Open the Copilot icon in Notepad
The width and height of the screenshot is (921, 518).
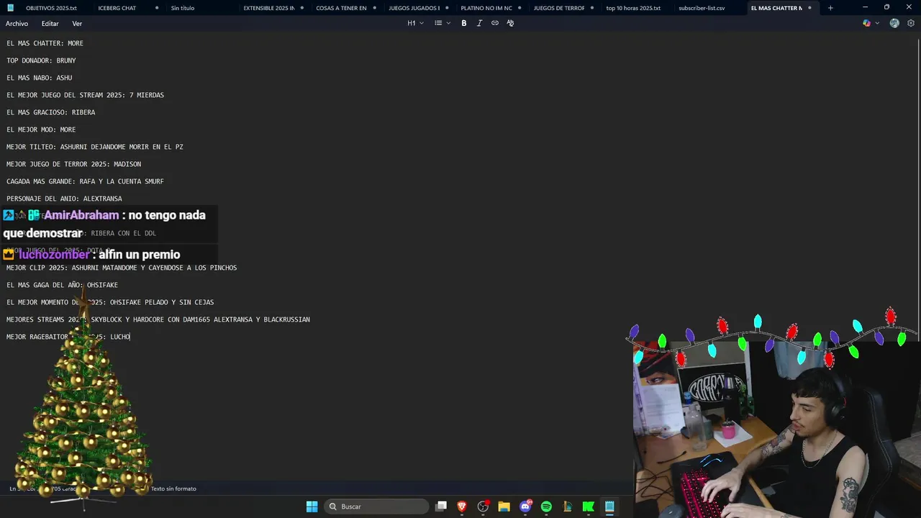[867, 23]
